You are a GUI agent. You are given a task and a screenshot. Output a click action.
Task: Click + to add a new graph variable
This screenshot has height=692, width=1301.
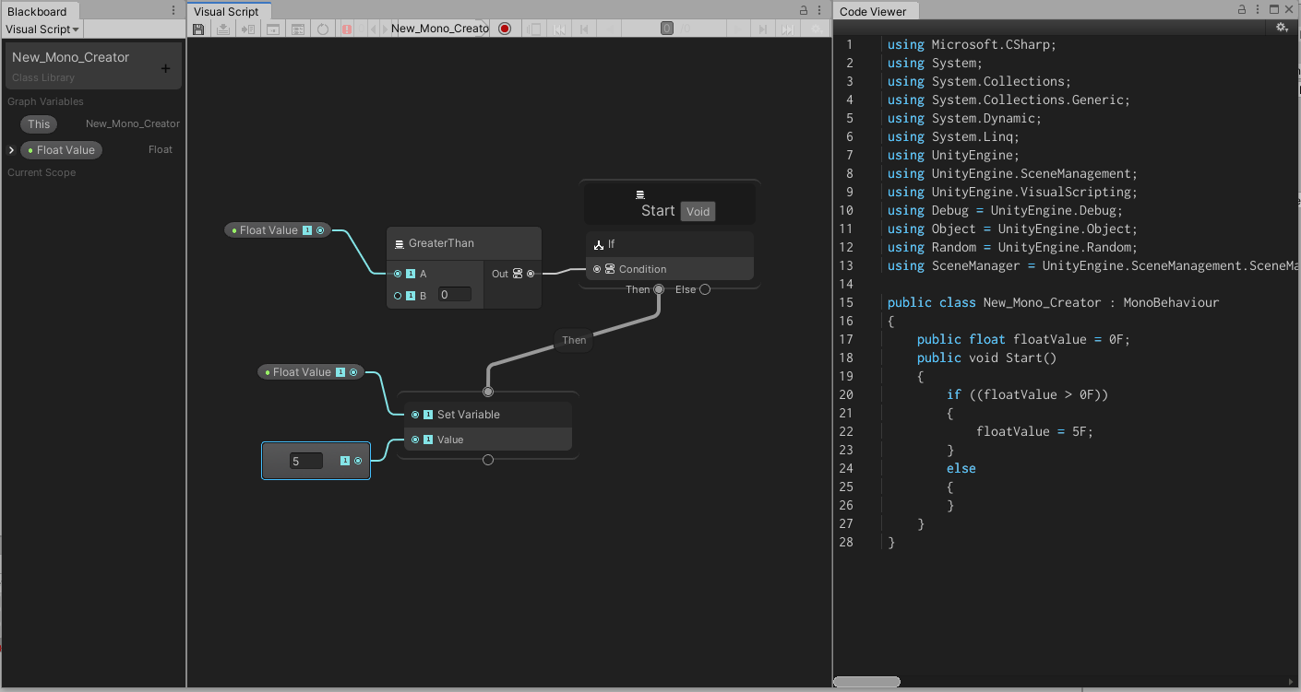click(165, 66)
